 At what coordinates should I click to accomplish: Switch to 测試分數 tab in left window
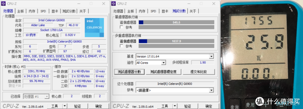(69, 11)
